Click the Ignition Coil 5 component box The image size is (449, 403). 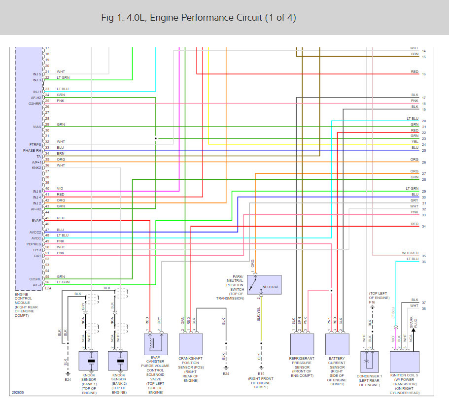[404, 362]
